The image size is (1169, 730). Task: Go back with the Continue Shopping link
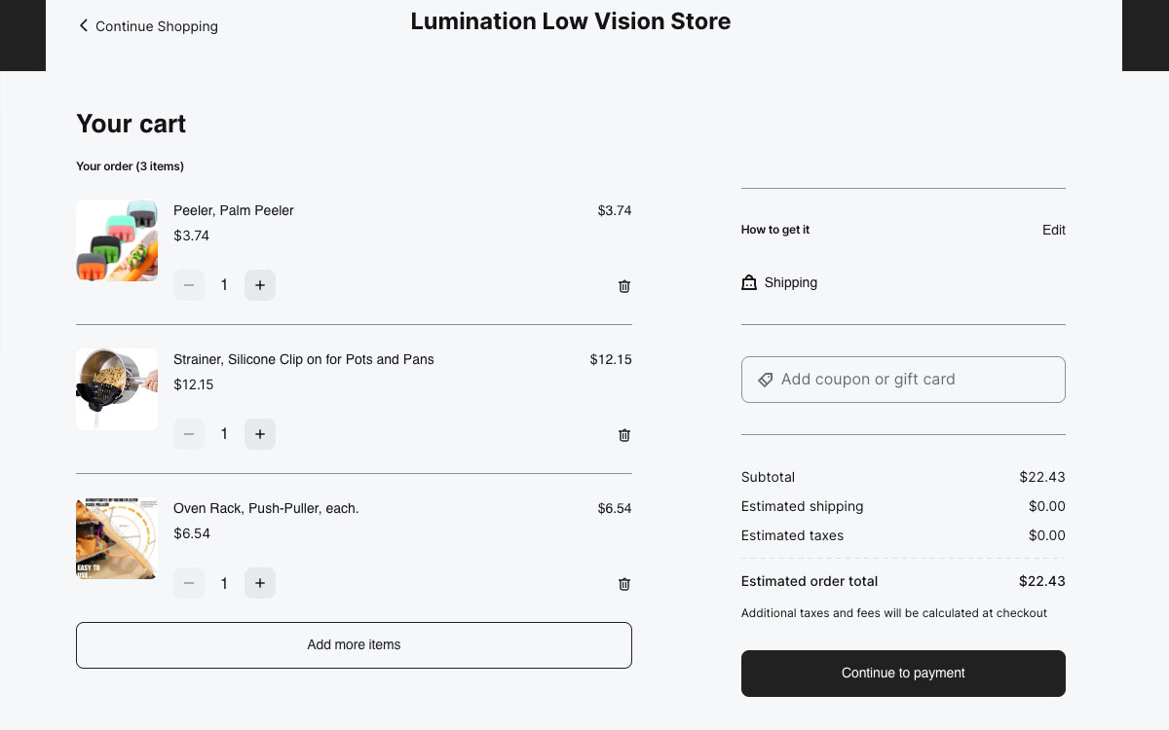pyautogui.click(x=148, y=26)
